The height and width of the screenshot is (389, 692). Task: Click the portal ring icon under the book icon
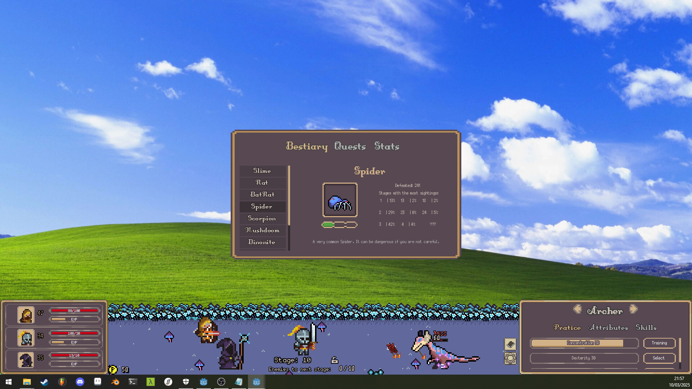(x=510, y=358)
